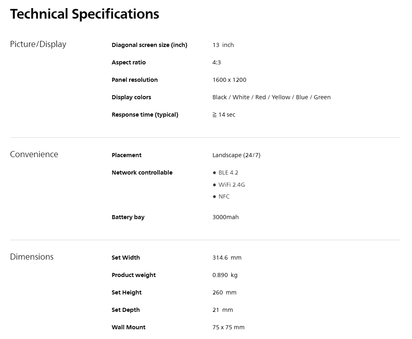Click the 1600 x 1200 resolution value
This screenshot has width=412, height=339.
coord(229,80)
